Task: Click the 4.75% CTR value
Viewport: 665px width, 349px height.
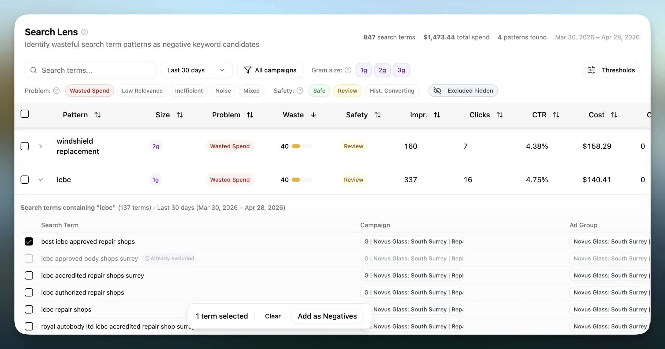Action: click(537, 180)
